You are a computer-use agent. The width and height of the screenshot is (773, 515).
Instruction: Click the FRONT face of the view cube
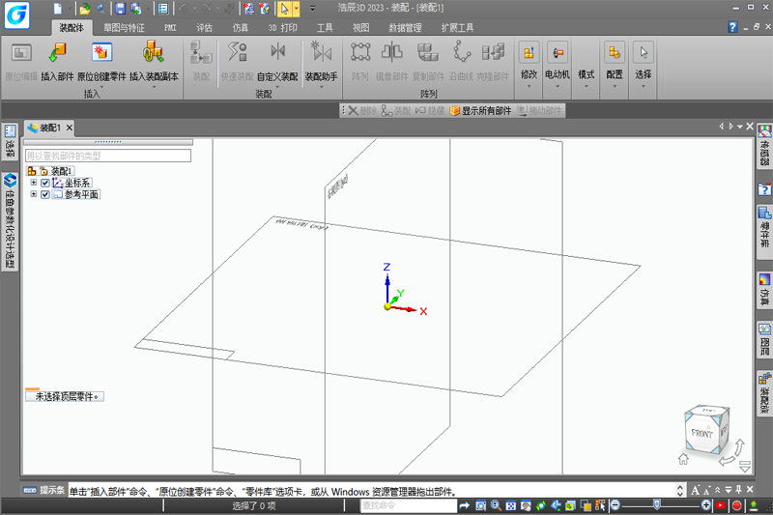(x=701, y=434)
